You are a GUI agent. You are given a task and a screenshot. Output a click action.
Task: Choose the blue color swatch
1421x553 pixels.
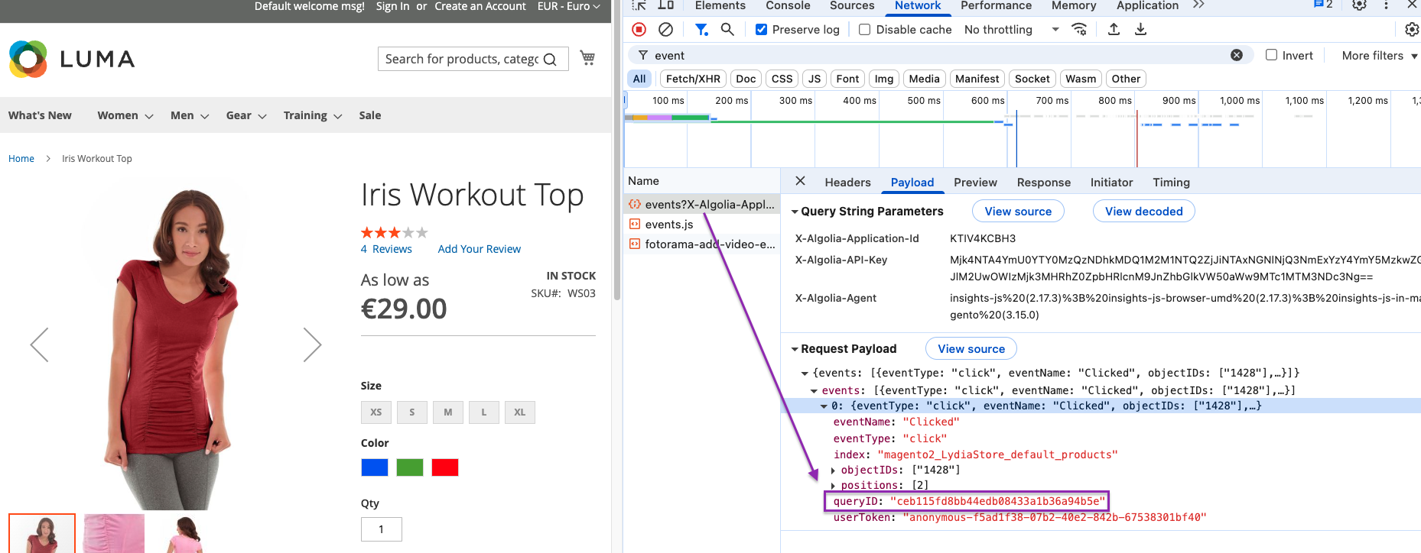click(375, 467)
